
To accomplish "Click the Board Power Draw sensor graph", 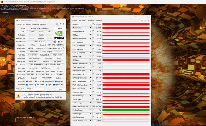I will tap(126, 74).
